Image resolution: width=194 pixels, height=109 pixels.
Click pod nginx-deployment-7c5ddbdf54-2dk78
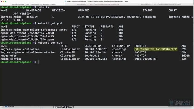click(x=27, y=33)
